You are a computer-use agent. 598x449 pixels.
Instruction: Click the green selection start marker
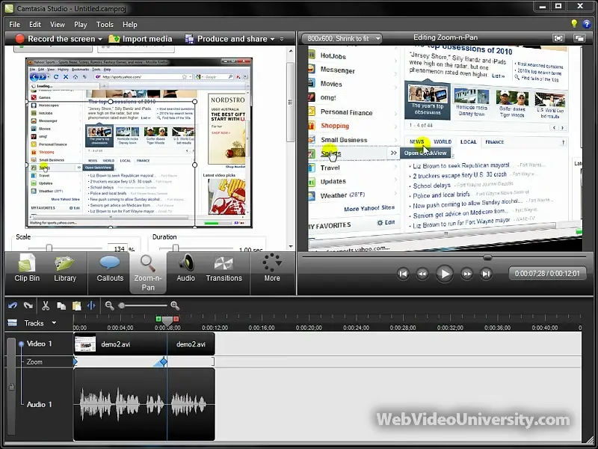[x=158, y=319]
